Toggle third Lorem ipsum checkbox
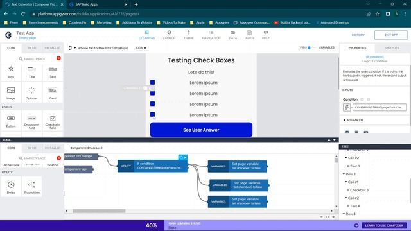The height and width of the screenshot is (231, 411). (153, 104)
